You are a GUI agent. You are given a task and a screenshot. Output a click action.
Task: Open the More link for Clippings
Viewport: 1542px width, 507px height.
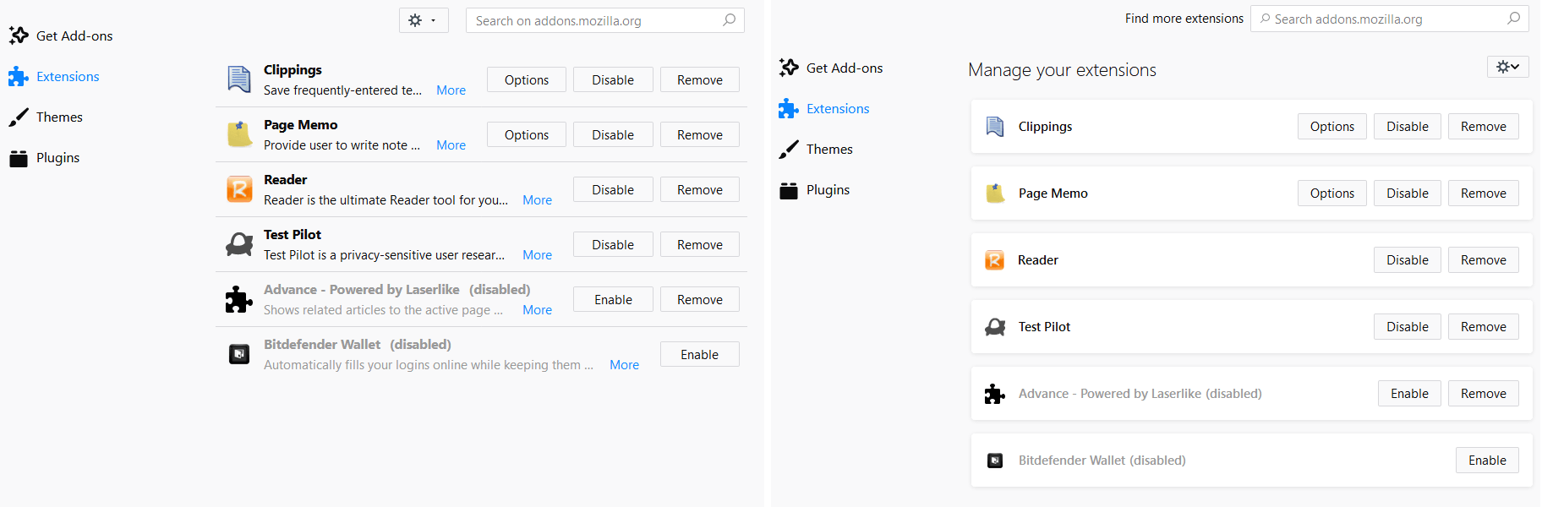coord(451,90)
